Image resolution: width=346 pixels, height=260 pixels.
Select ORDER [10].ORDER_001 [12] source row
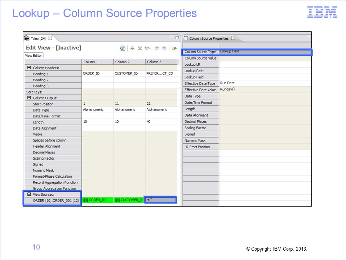pos(53,200)
